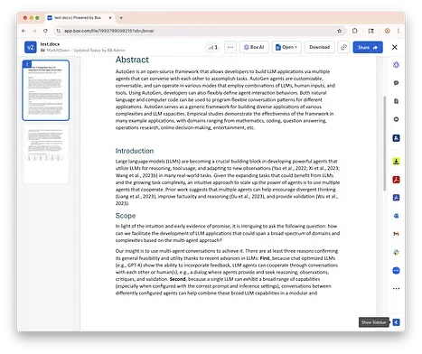The width and height of the screenshot is (422, 354).
Task: Close the file preview with X
Action: (395, 47)
